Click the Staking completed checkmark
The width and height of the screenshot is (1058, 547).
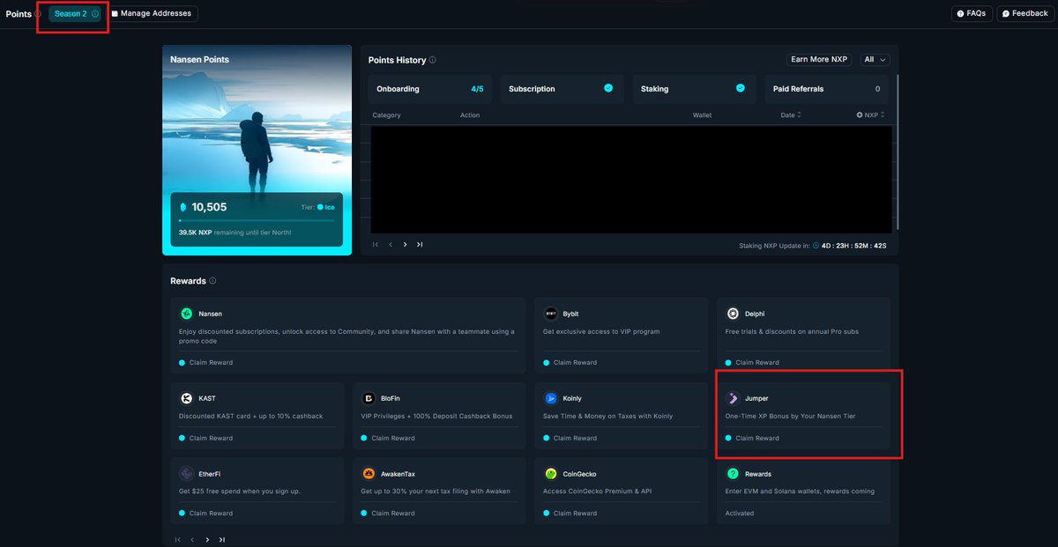pyautogui.click(x=741, y=88)
